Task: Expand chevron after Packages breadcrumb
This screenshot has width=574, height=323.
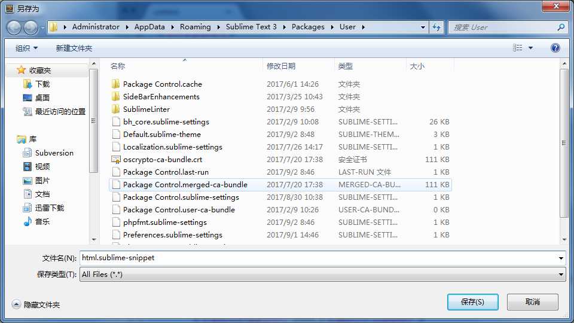Action: point(332,27)
